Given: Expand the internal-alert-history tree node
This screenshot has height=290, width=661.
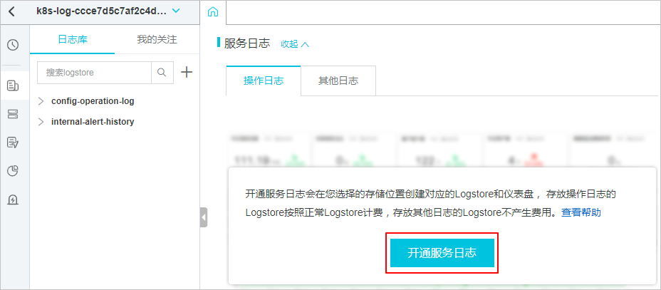Looking at the screenshot, I should [41, 122].
